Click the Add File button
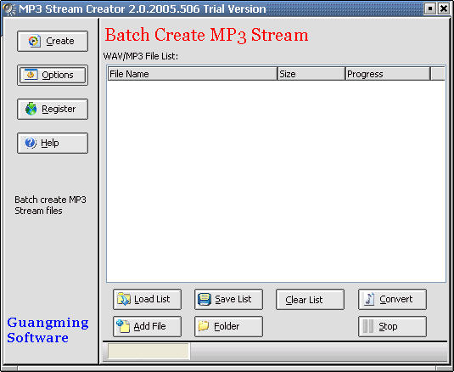This screenshot has width=454, height=372. [x=147, y=326]
